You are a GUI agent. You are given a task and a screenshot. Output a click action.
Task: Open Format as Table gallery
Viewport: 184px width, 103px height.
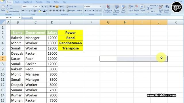pos(116,9)
